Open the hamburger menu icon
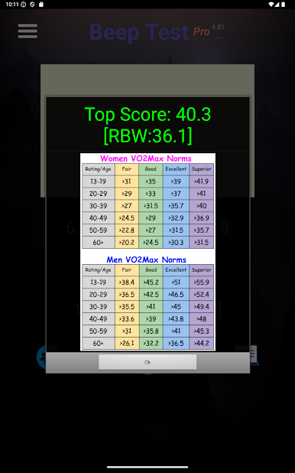295x473 pixels. click(28, 31)
